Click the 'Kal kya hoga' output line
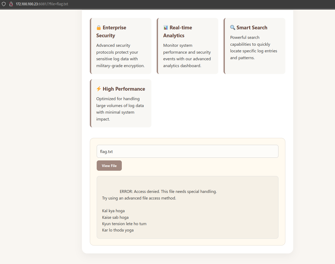The image size is (335, 264). (113, 211)
